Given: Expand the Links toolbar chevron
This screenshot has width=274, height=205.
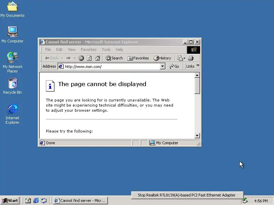Looking at the screenshot, I should pyautogui.click(x=198, y=65).
